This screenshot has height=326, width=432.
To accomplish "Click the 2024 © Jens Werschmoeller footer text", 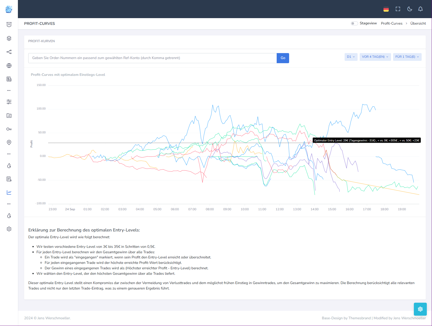I will [47, 318].
